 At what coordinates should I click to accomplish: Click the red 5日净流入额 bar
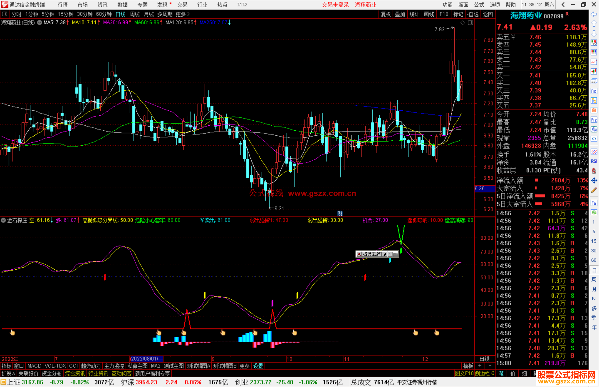[x=540, y=196]
